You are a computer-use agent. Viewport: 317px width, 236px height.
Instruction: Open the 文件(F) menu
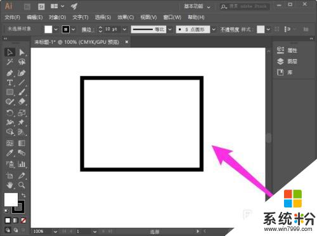pos(13,17)
